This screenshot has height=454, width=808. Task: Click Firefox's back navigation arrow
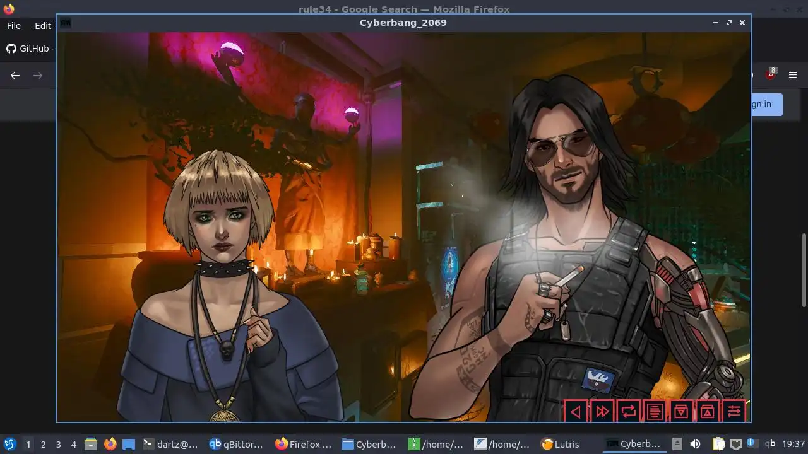[x=15, y=75]
